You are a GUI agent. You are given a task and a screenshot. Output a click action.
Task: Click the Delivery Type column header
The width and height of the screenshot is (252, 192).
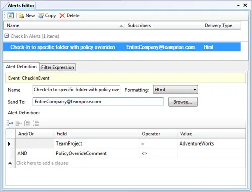[x=221, y=26]
